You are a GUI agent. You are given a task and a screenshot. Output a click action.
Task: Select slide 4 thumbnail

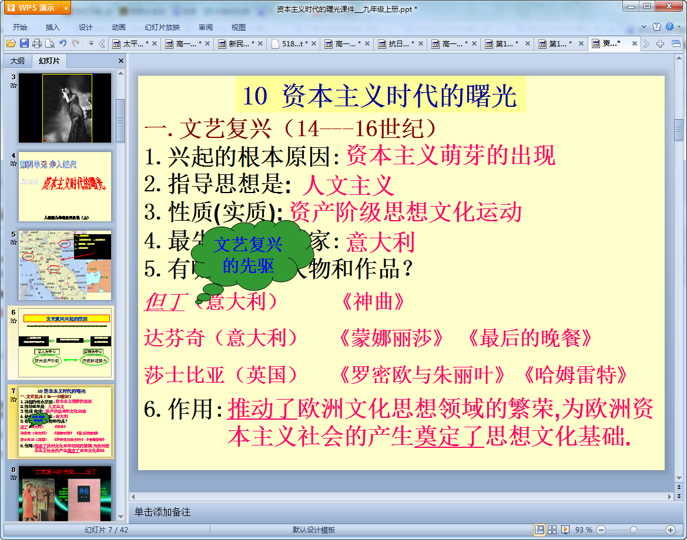point(65,187)
